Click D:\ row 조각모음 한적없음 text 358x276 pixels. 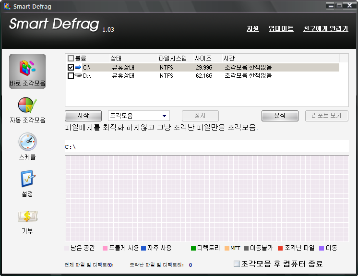[248, 75]
